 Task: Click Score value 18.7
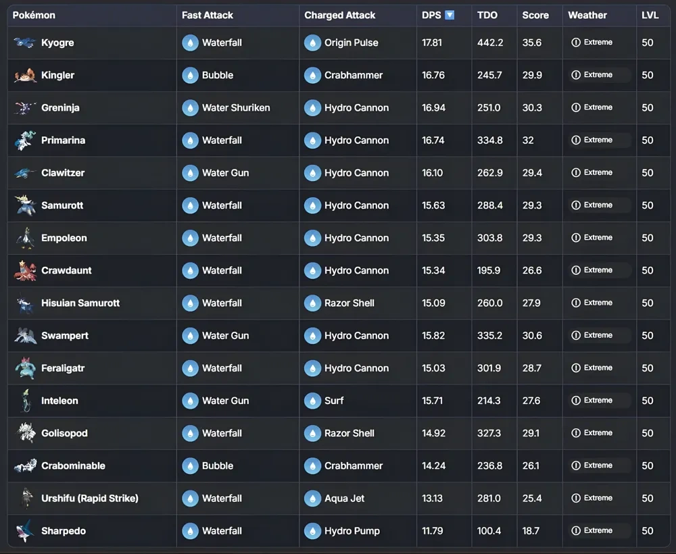click(x=531, y=531)
